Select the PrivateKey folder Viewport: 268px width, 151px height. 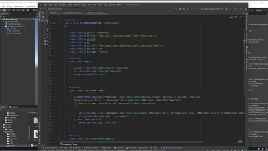click(11, 118)
